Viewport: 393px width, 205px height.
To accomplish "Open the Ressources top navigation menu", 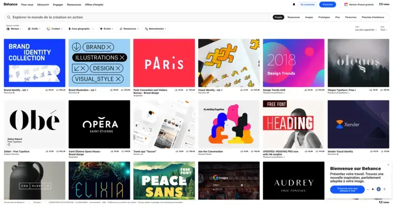I will [74, 4].
